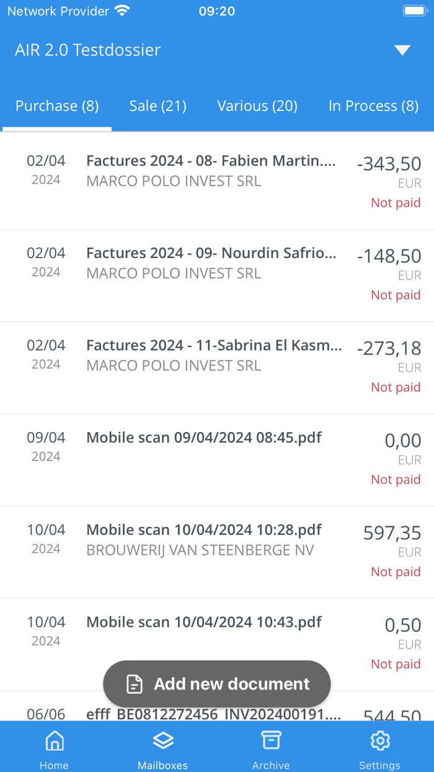Screen dimensions: 434x772
Task: Open the AIR 2.0 Testdossier selector
Action: [88, 50]
